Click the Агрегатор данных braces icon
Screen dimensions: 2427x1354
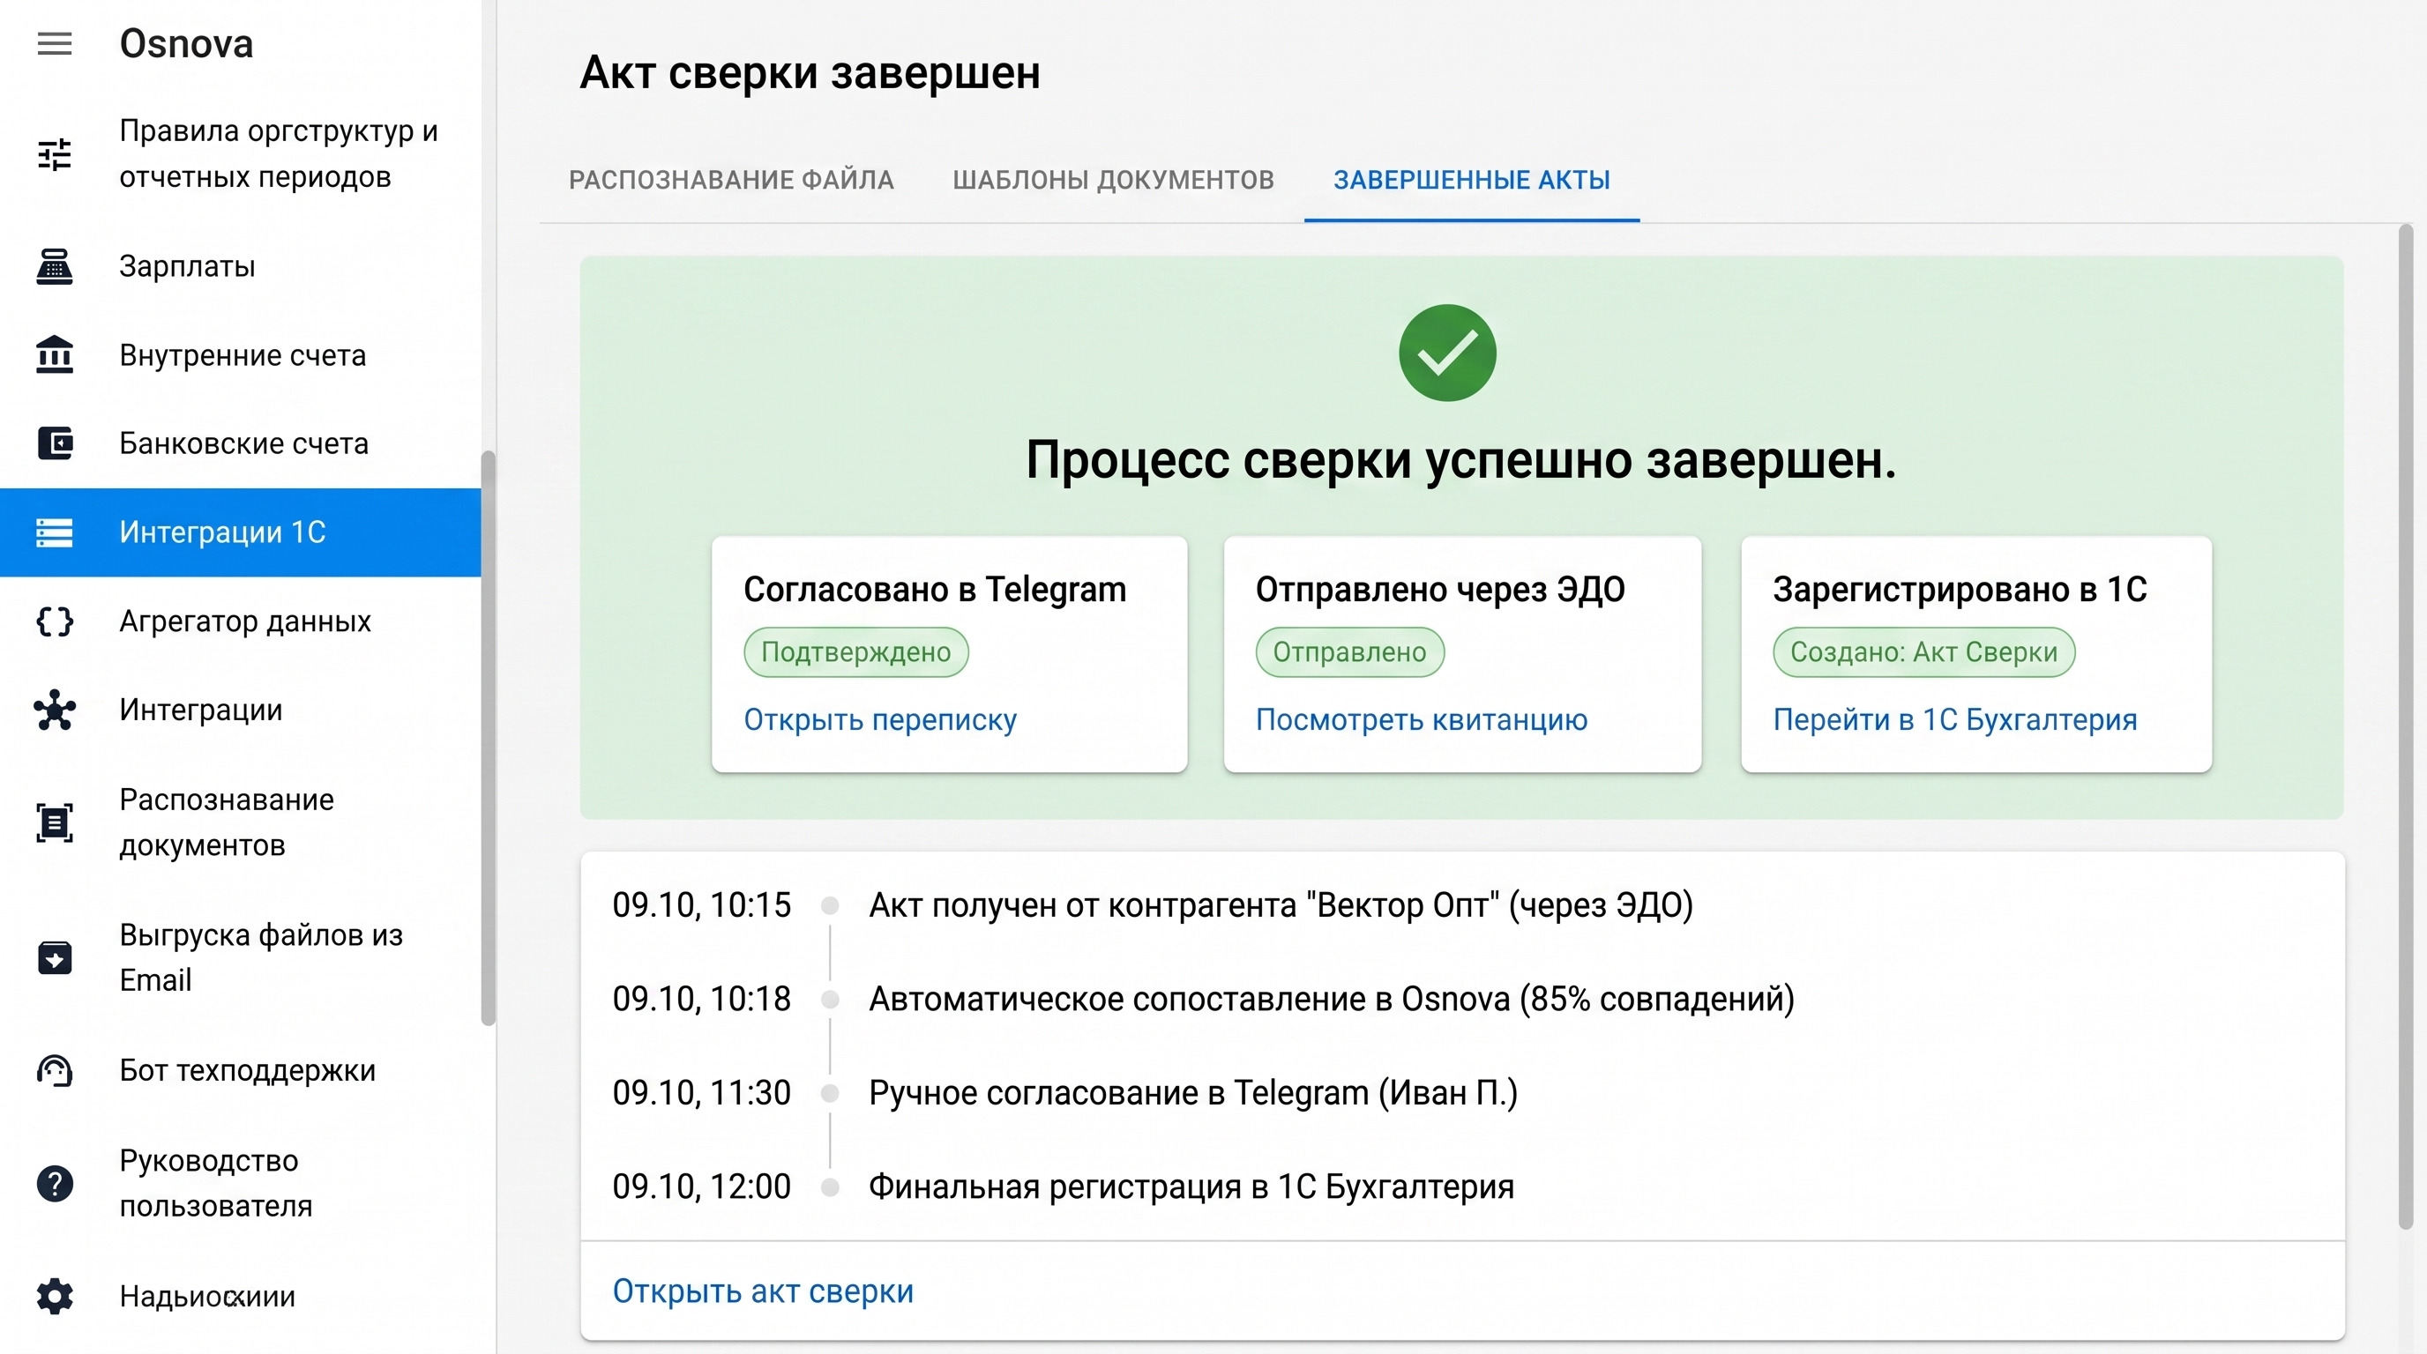click(55, 621)
